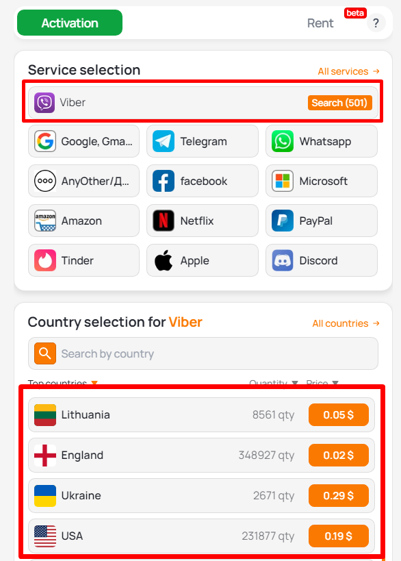Click the orange country search magnifier icon
The image size is (401, 561).
45,353
